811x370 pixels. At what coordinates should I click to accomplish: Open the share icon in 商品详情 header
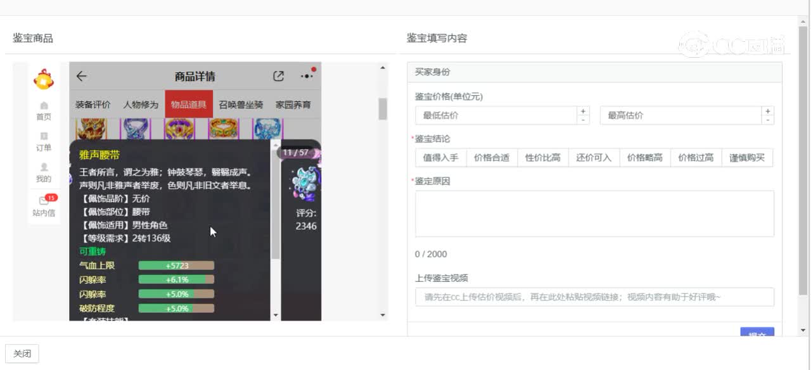[x=278, y=76]
